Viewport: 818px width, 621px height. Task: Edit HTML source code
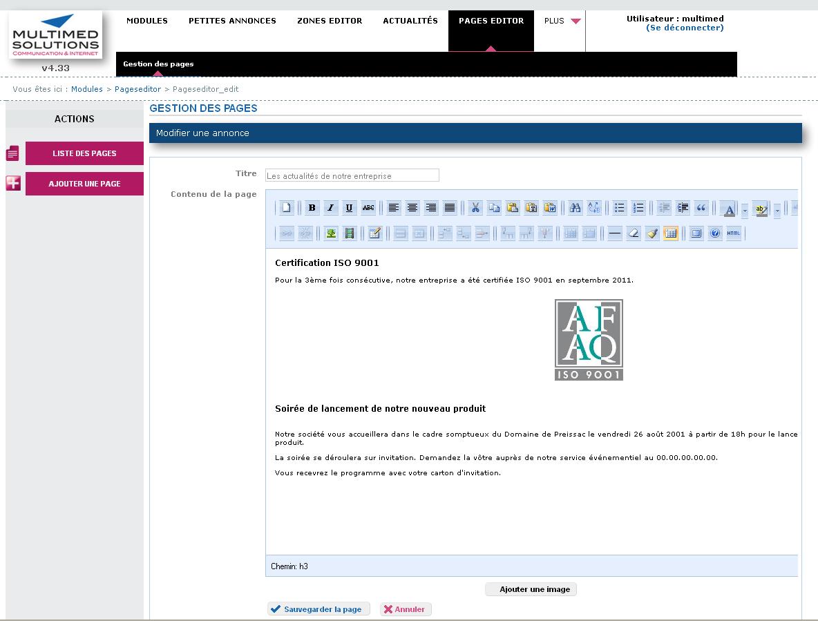point(734,233)
